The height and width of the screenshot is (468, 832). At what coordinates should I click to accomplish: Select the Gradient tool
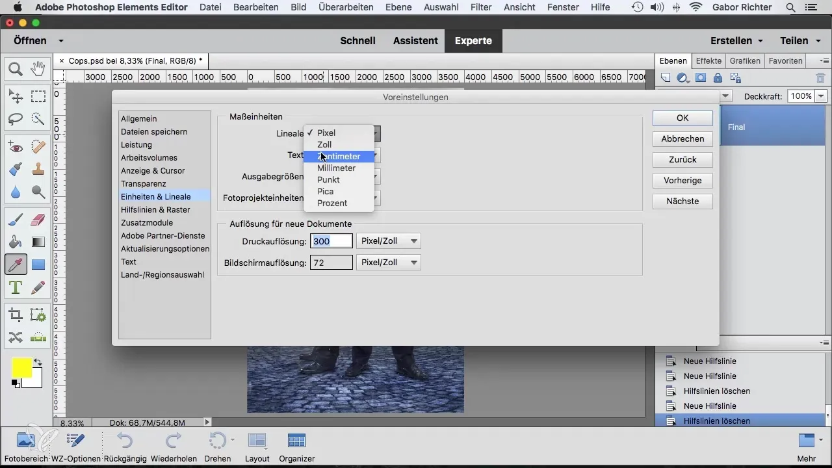[x=38, y=242]
